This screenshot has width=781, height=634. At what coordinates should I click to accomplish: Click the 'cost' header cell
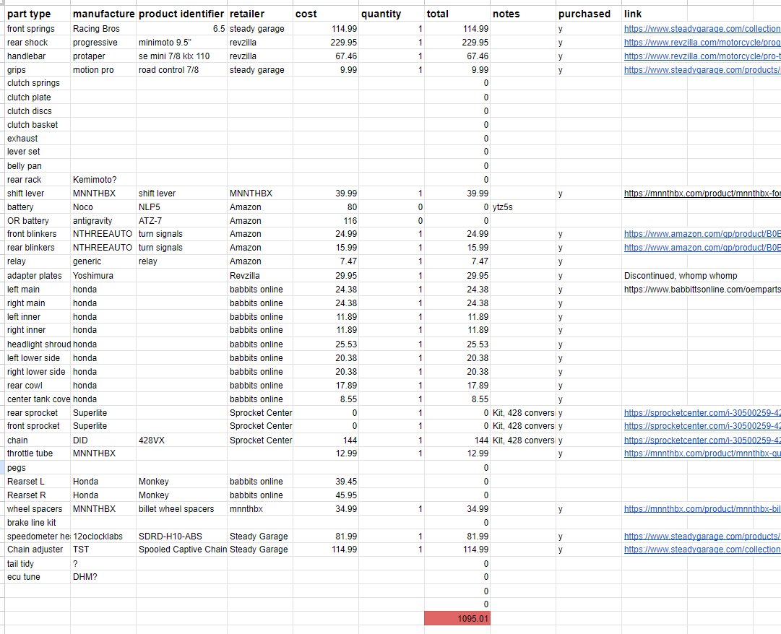click(326, 14)
